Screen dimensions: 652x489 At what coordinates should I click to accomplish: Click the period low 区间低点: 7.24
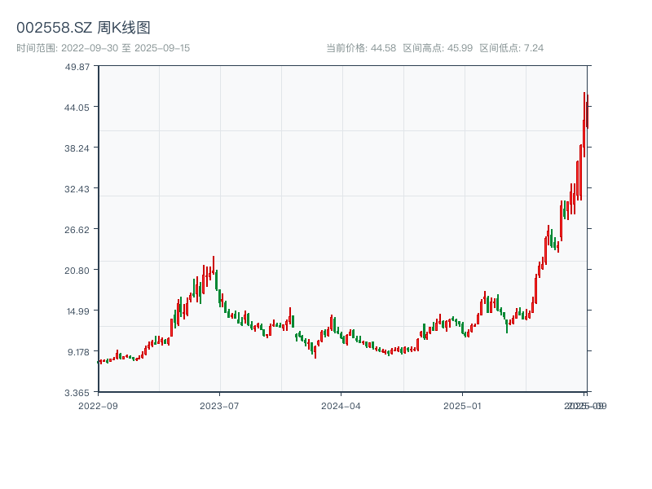pos(512,48)
